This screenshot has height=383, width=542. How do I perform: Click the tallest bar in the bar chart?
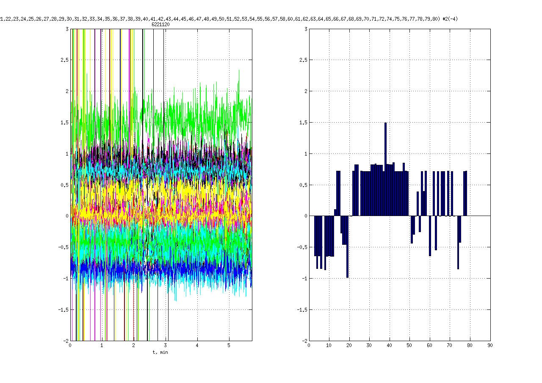click(385, 169)
